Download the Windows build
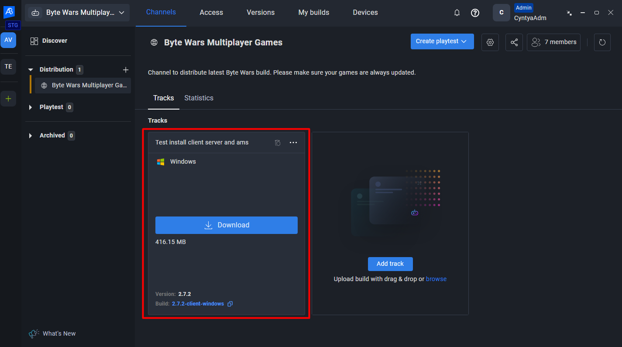The image size is (622, 347). [x=227, y=225]
